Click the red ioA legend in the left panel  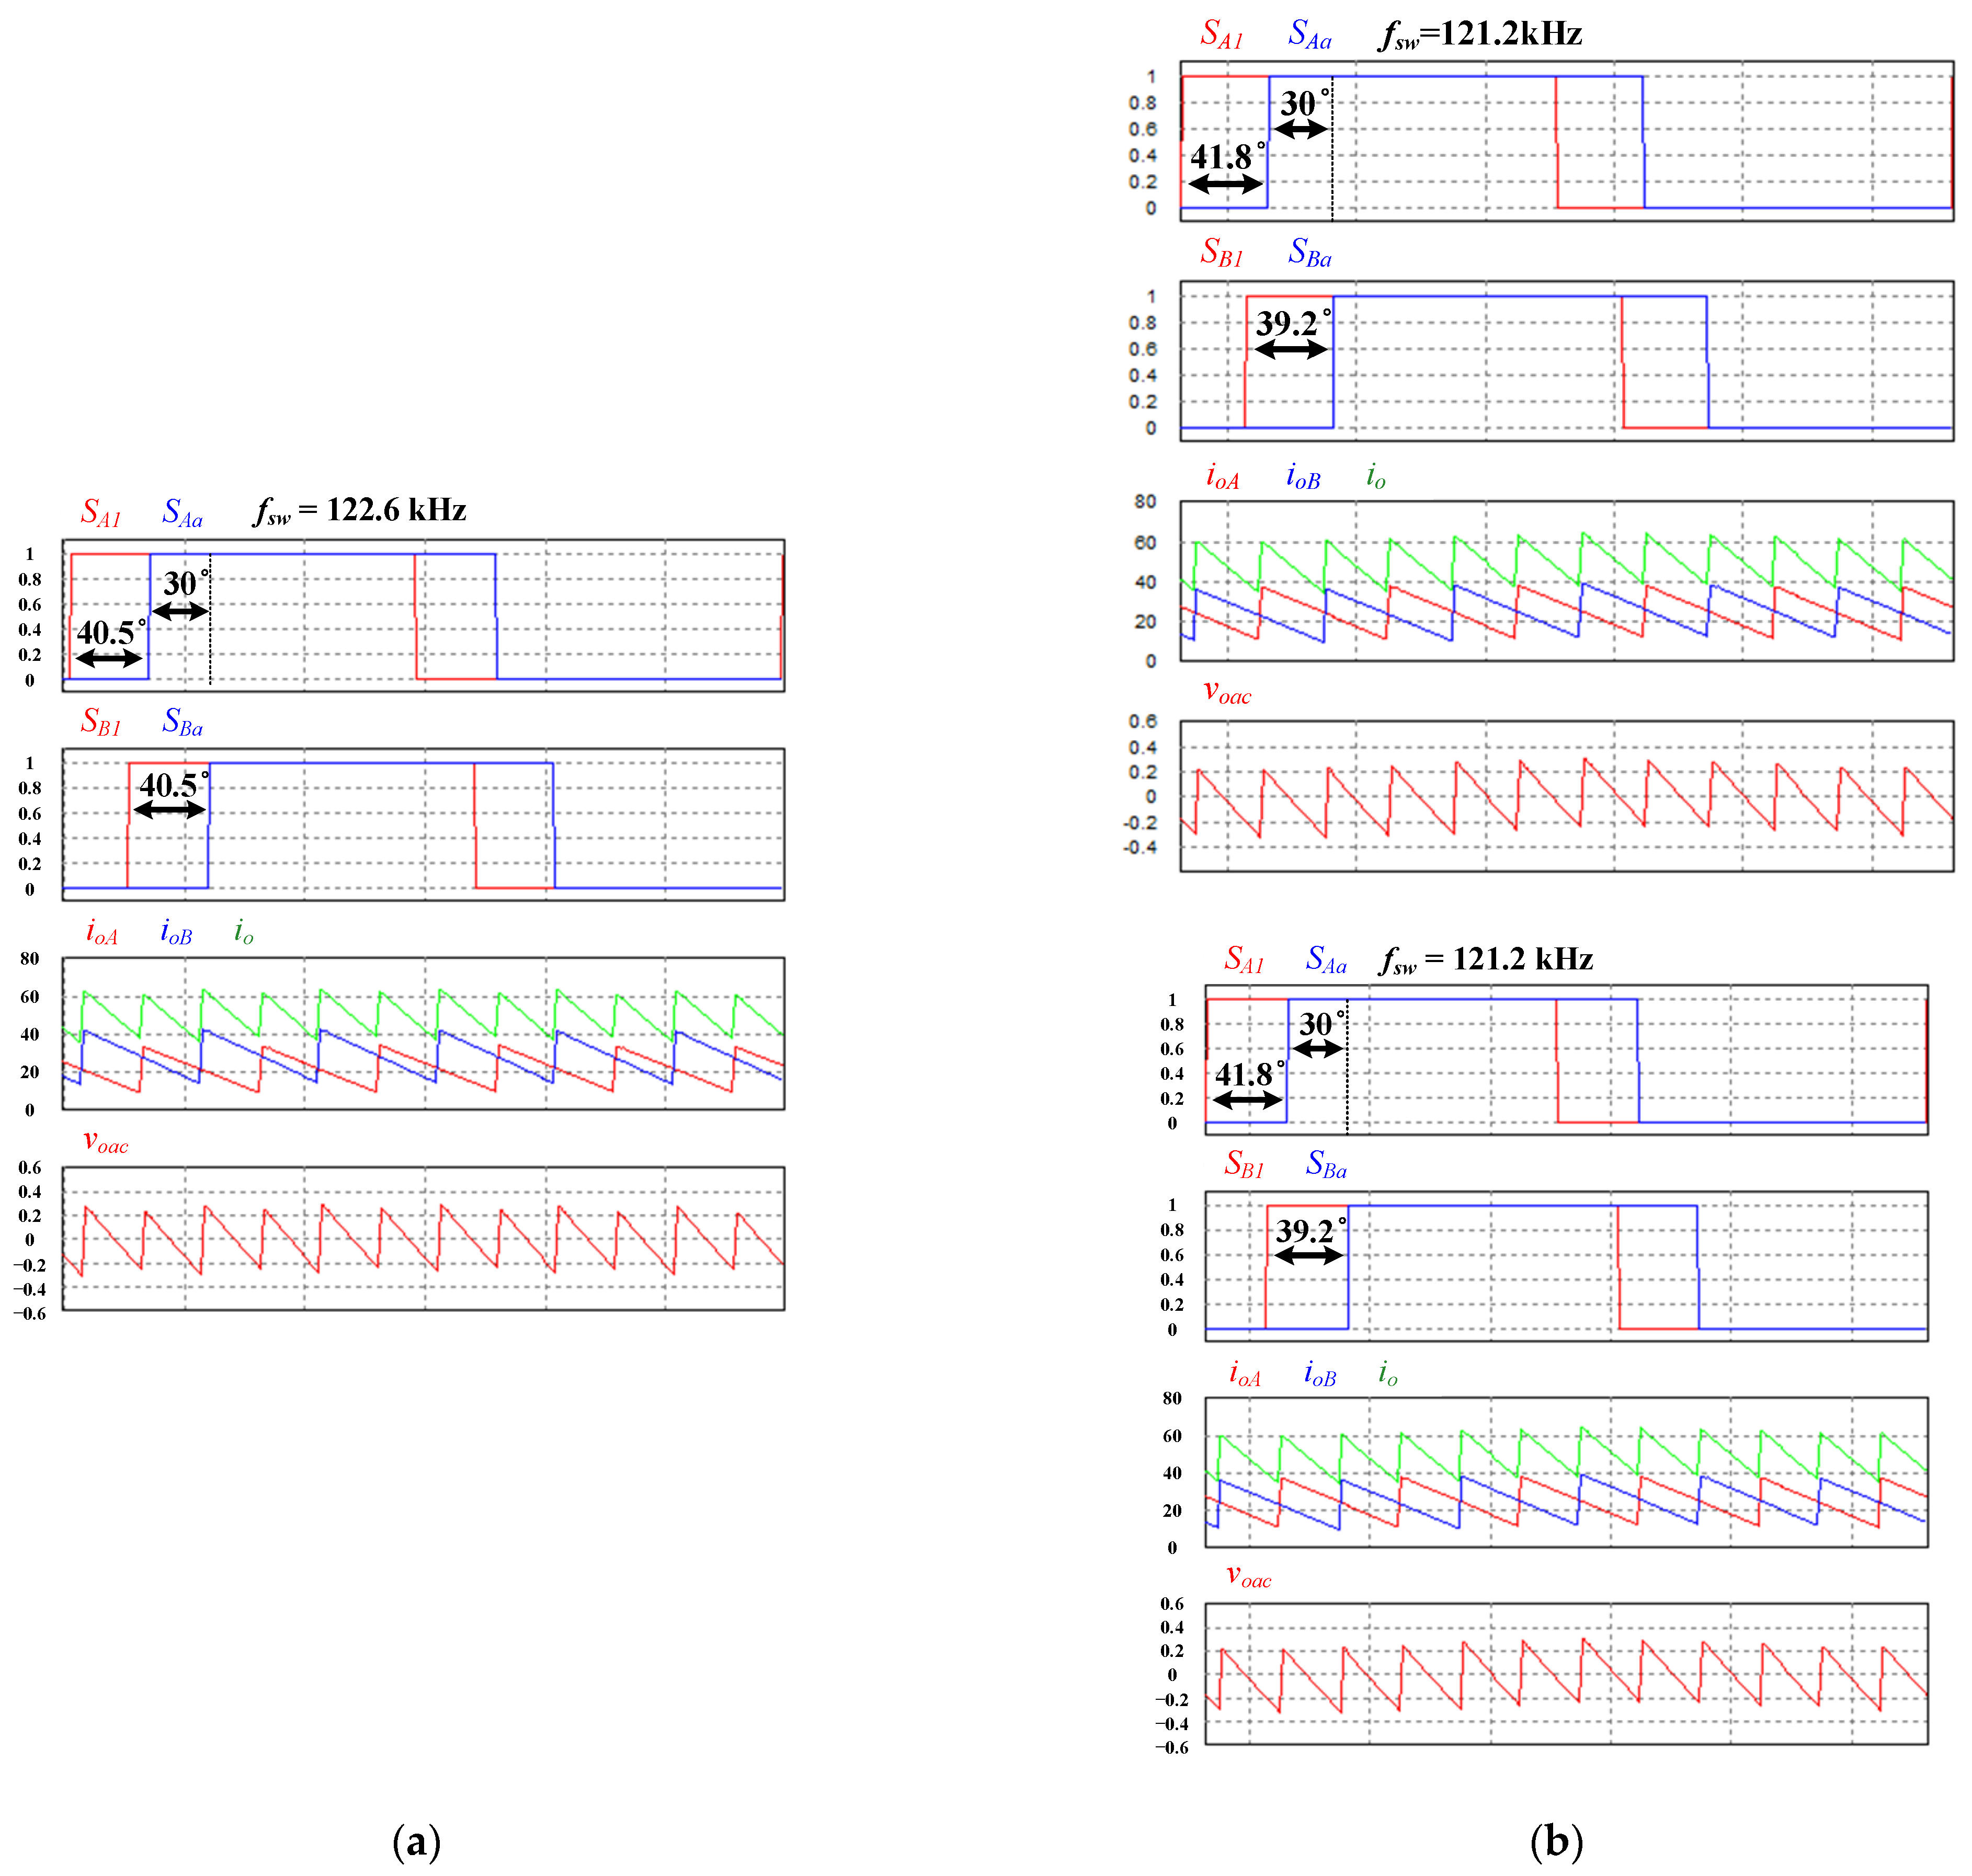(x=102, y=932)
